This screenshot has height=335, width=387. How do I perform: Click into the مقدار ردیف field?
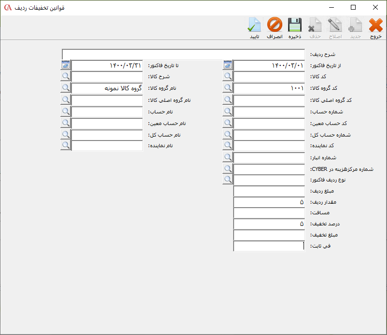[x=269, y=201]
